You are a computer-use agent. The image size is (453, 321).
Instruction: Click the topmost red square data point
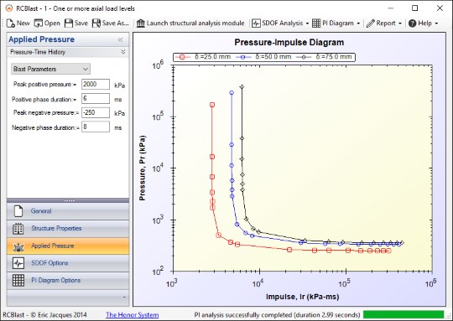pyautogui.click(x=212, y=105)
